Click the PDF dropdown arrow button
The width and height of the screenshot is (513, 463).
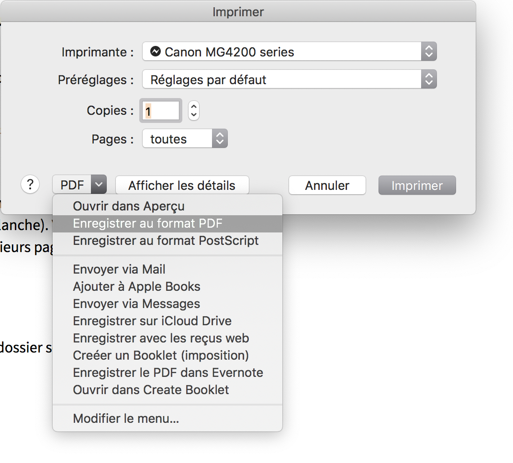point(98,185)
